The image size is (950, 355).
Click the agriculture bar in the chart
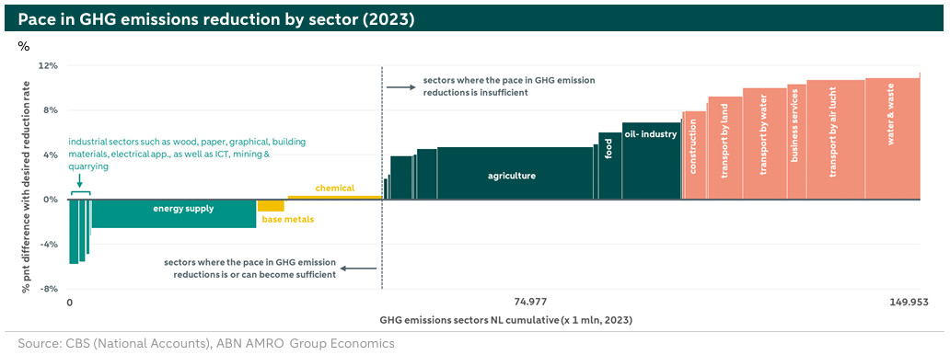point(515,173)
